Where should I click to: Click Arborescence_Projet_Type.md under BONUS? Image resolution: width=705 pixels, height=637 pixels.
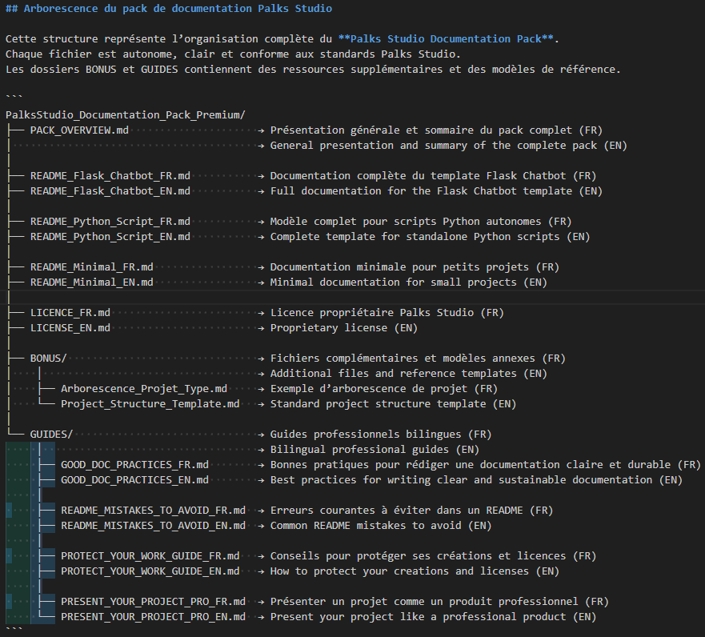pos(144,388)
